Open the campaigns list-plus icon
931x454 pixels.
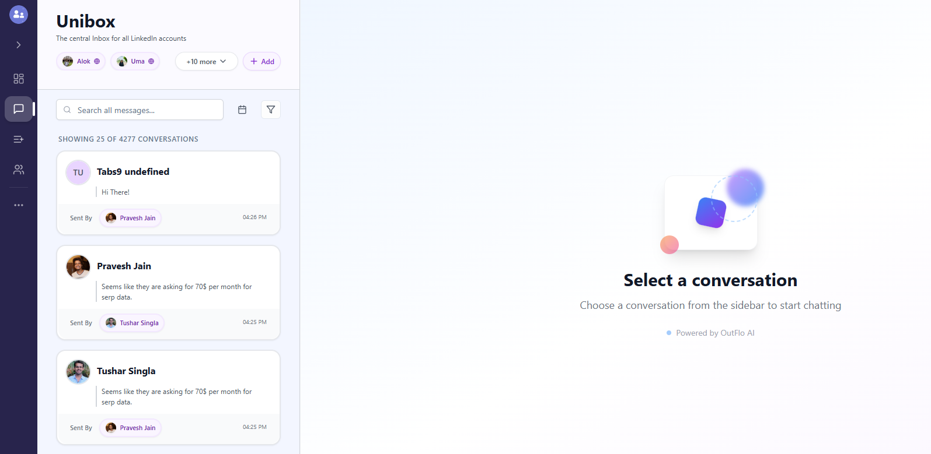coord(19,139)
